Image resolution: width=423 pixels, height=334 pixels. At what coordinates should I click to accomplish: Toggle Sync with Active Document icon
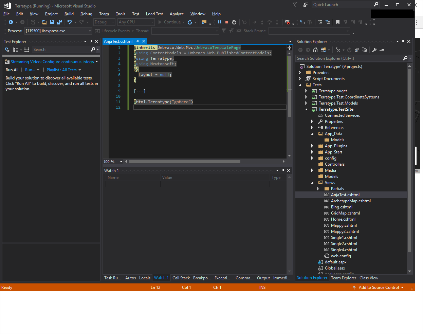323,50
